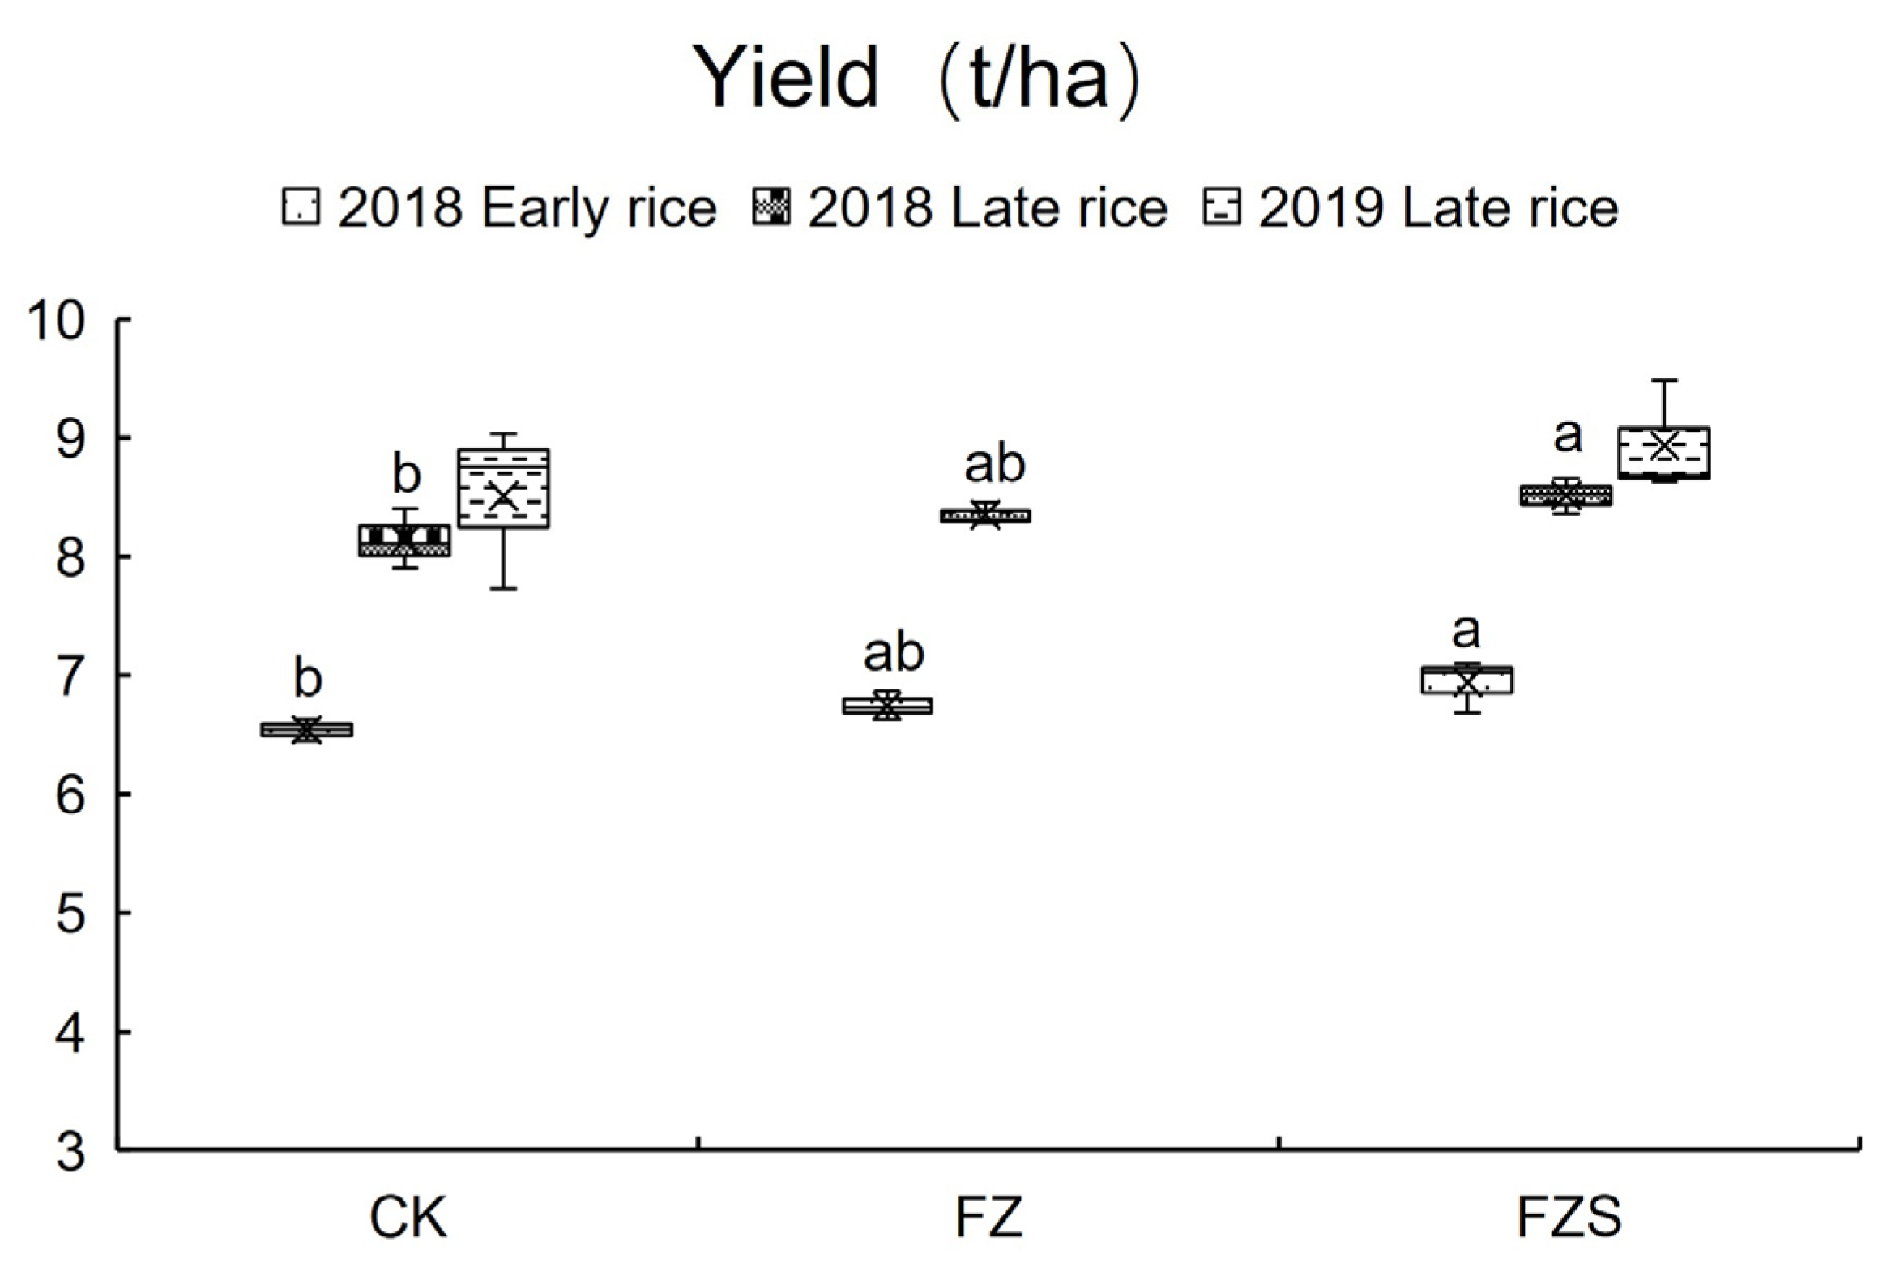Select the FZS 2018 Early rice box

point(1467,680)
